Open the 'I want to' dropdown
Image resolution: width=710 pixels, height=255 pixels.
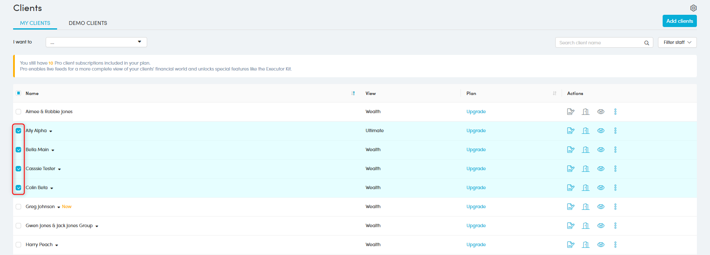pos(96,42)
